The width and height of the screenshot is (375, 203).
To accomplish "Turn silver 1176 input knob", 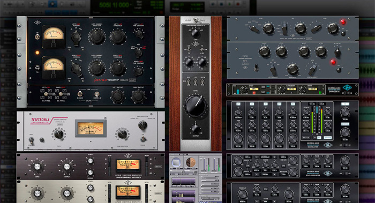I will (37, 193).
